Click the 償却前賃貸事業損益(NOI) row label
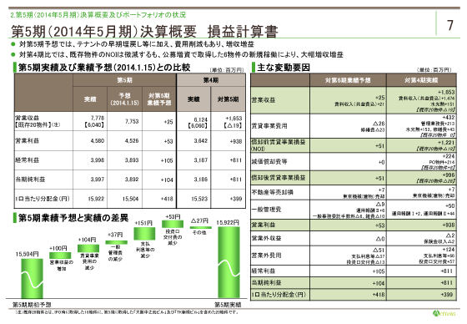 tap(279, 145)
